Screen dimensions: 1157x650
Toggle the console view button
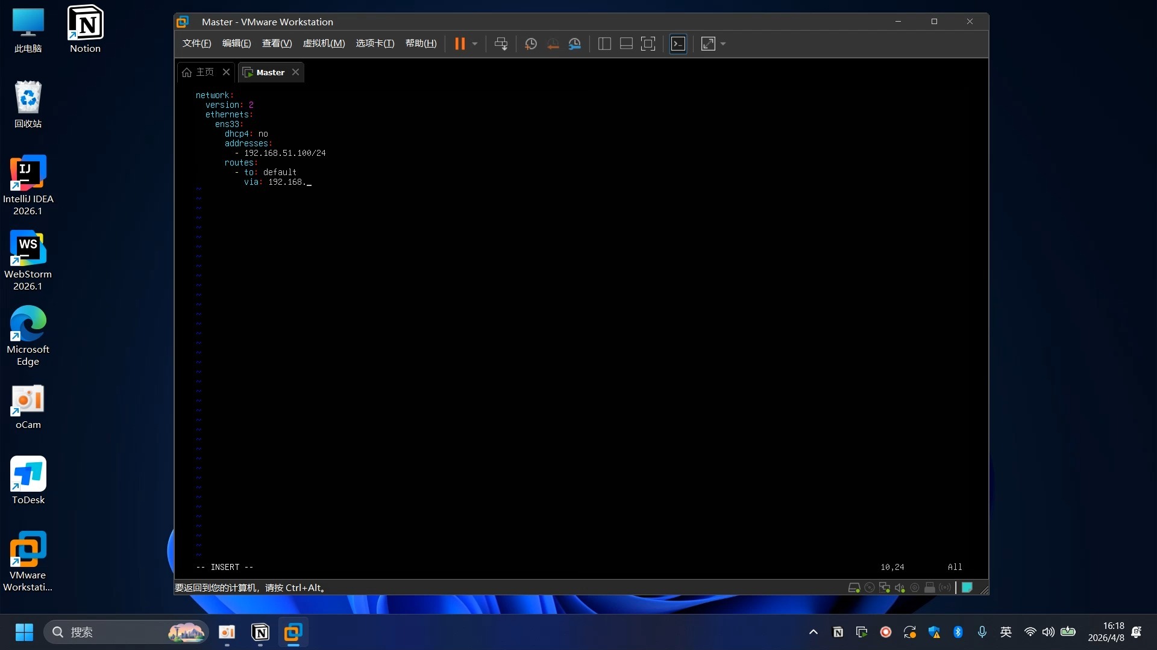click(x=678, y=44)
